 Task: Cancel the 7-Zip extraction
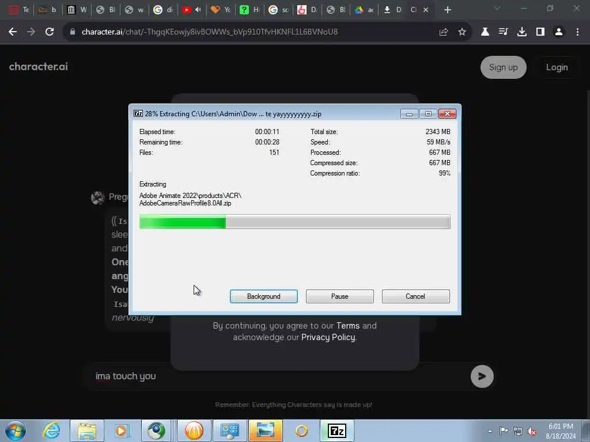pyautogui.click(x=415, y=296)
